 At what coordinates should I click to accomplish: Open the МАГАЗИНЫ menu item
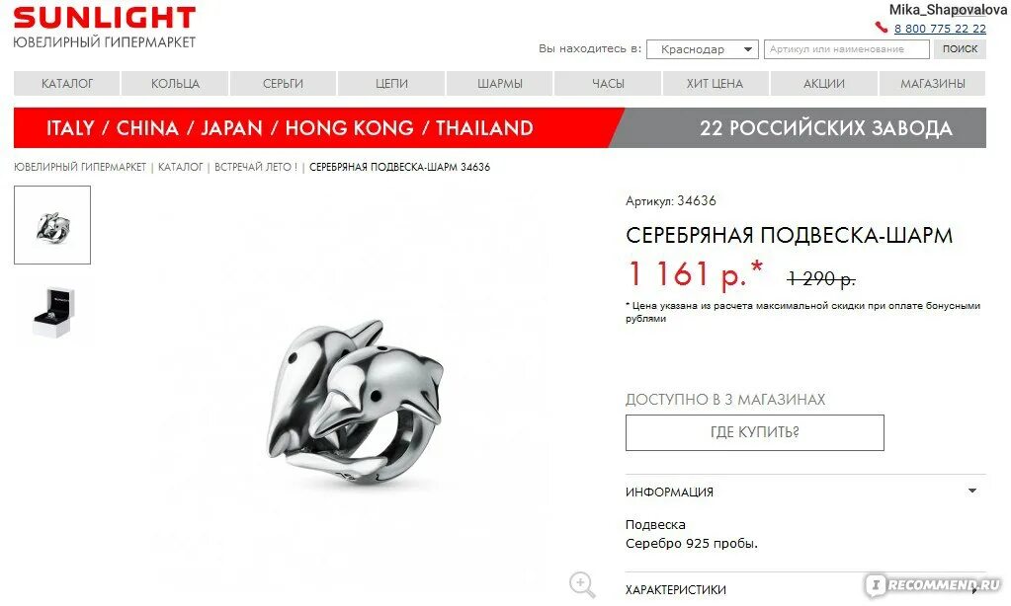(x=932, y=84)
